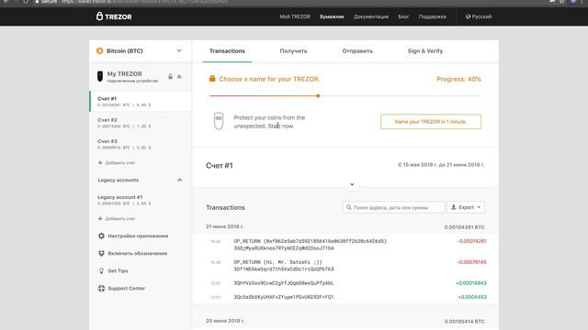The image size is (588, 330).
Task: Switch to the Получить tab
Action: (293, 51)
